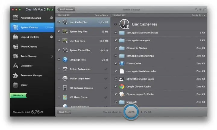Click the Broken Preferences icon
The height and width of the screenshot is (130, 217).
65,69
